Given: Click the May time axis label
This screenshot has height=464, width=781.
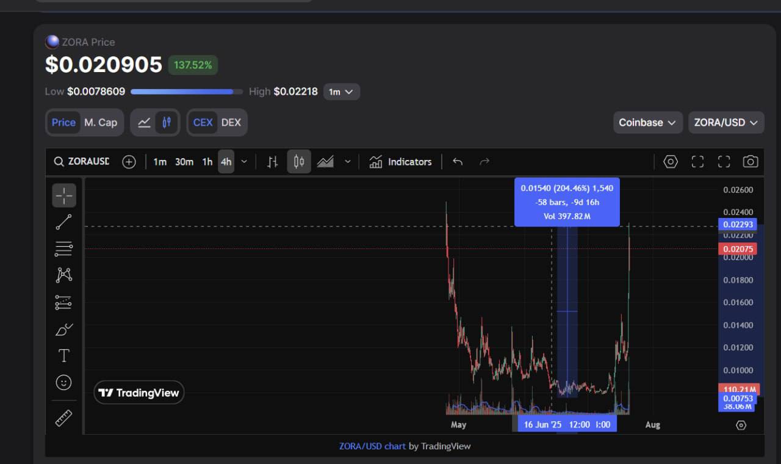Looking at the screenshot, I should (458, 425).
